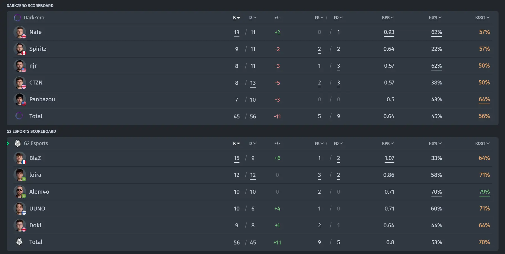
Task: Open the loira player name link
Action: tap(35, 175)
